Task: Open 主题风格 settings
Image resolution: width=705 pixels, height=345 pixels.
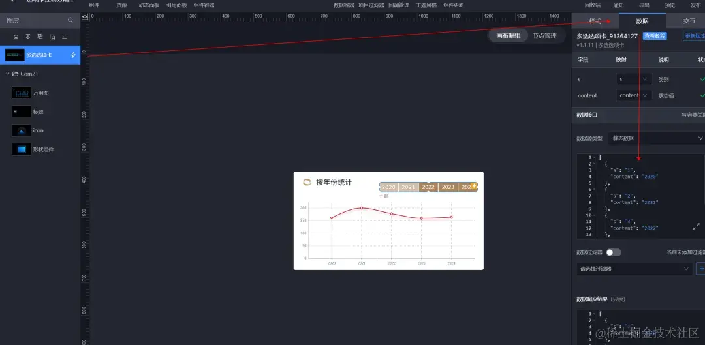Action: tap(426, 5)
